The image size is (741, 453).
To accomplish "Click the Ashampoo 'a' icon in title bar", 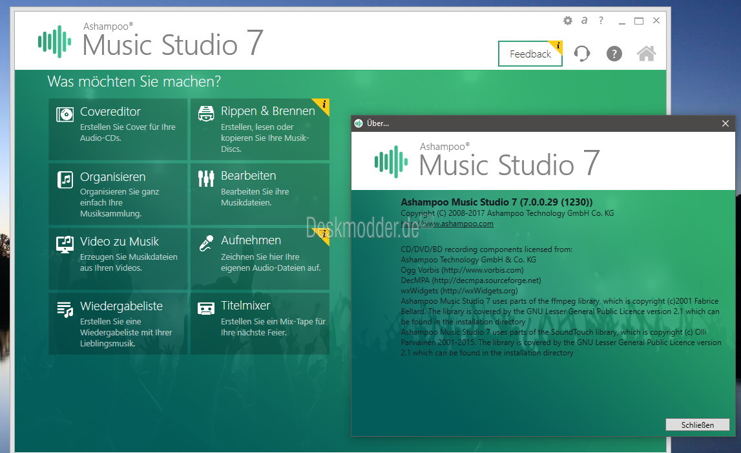I will click(584, 20).
